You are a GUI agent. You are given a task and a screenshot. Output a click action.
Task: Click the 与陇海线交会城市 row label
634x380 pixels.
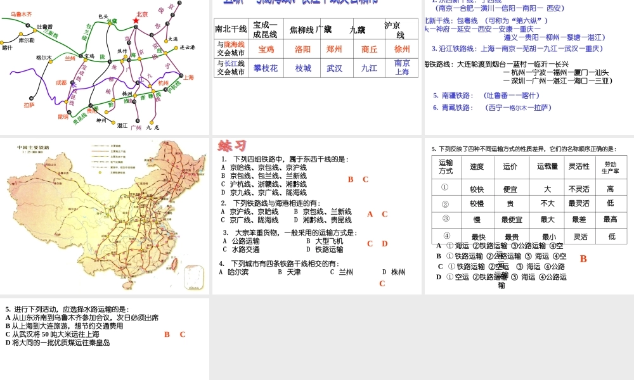231,49
